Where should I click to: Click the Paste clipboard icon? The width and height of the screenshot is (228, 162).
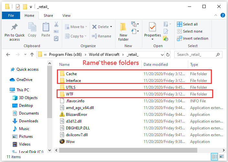[x=46, y=27]
